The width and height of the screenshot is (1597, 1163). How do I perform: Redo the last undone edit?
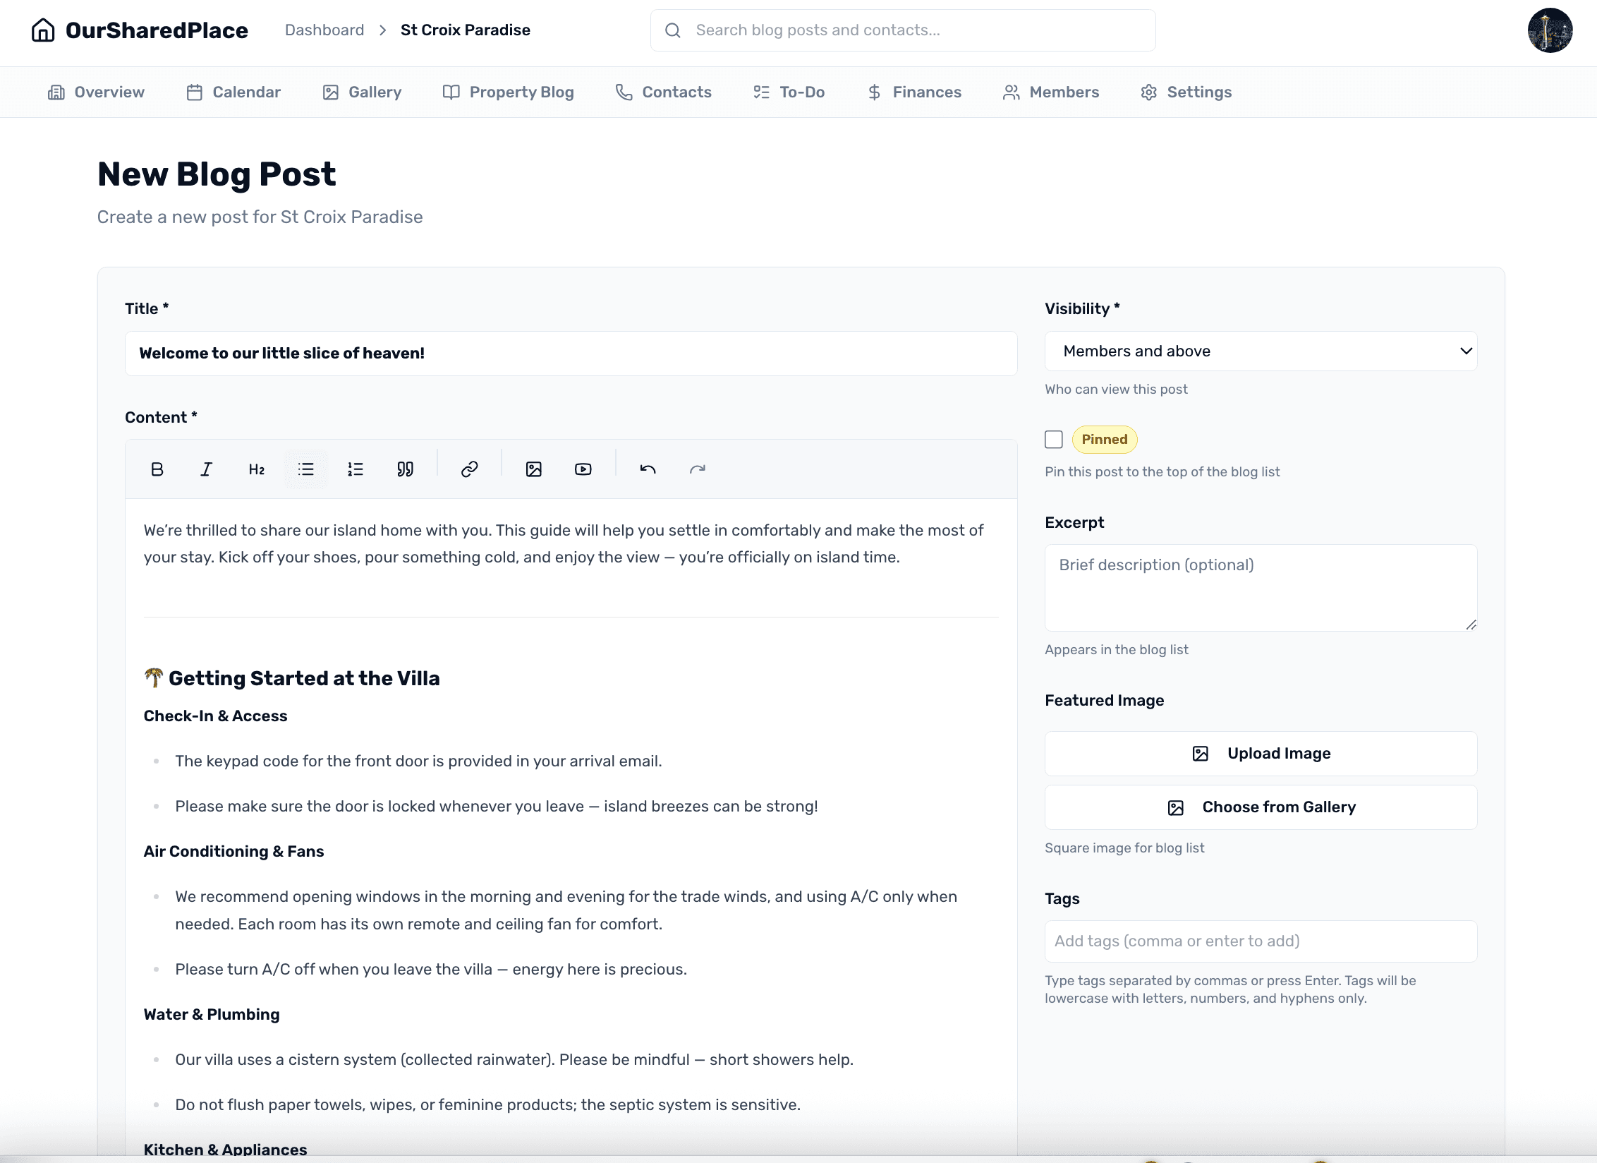pos(697,469)
